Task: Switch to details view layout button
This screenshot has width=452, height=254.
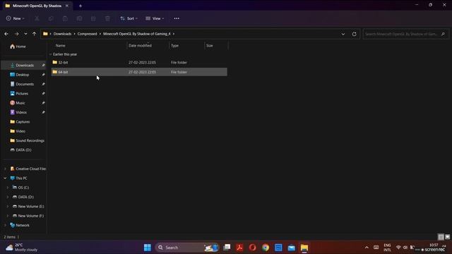Action: coord(441,237)
